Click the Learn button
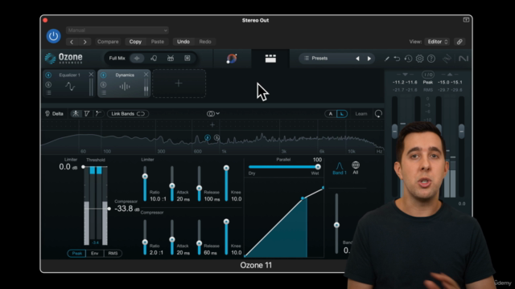 [x=361, y=114]
